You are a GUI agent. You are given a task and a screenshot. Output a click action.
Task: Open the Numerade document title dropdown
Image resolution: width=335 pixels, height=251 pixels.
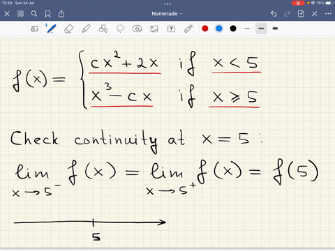point(167,14)
